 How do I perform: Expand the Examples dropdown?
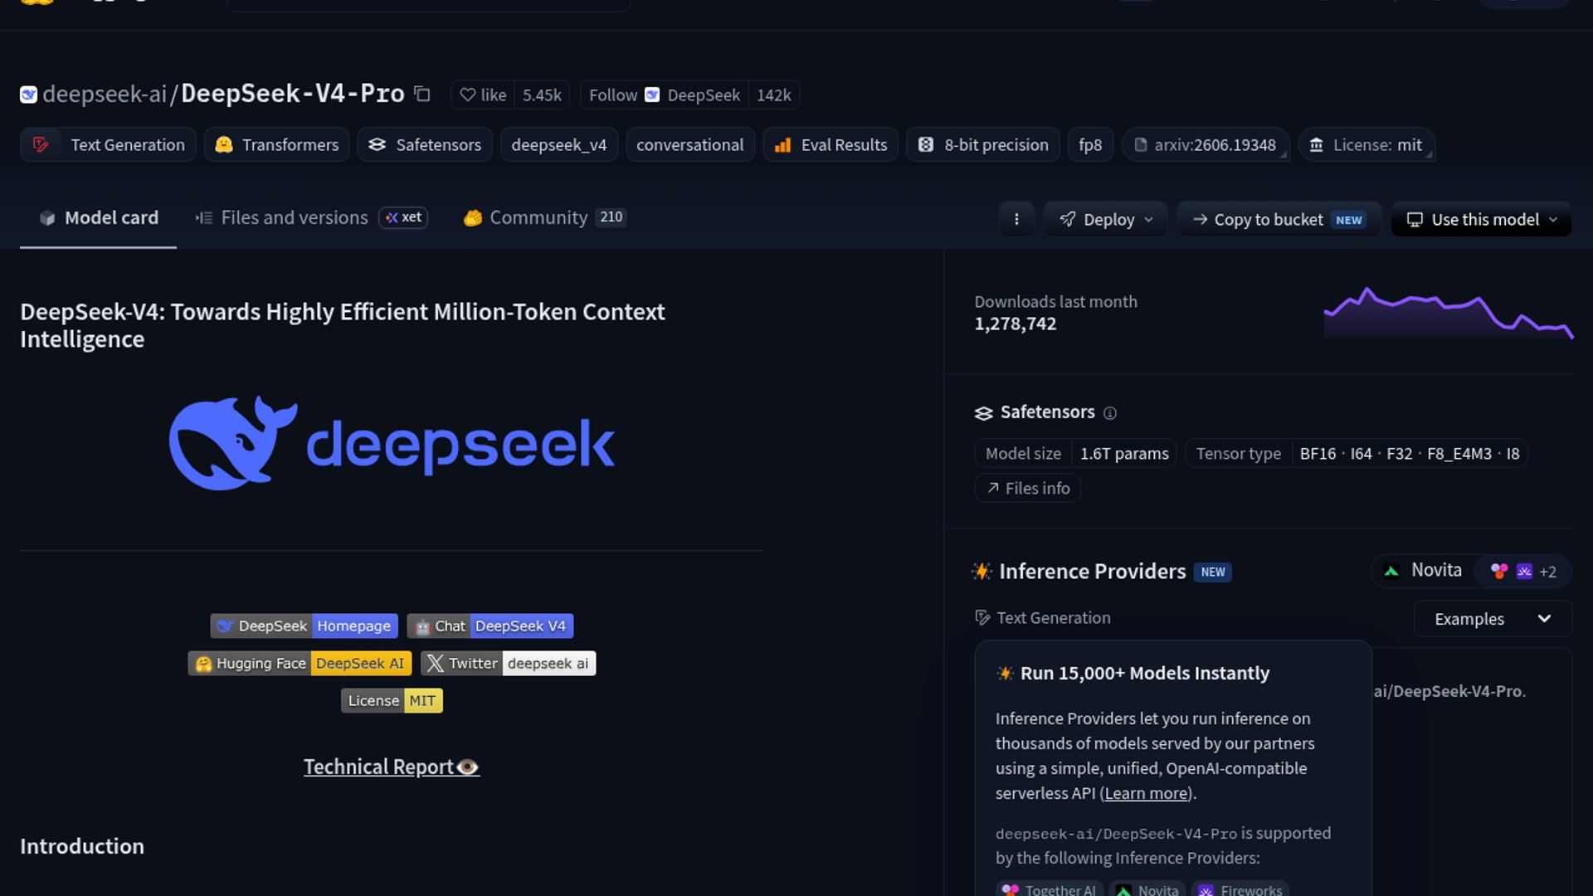(x=1493, y=619)
